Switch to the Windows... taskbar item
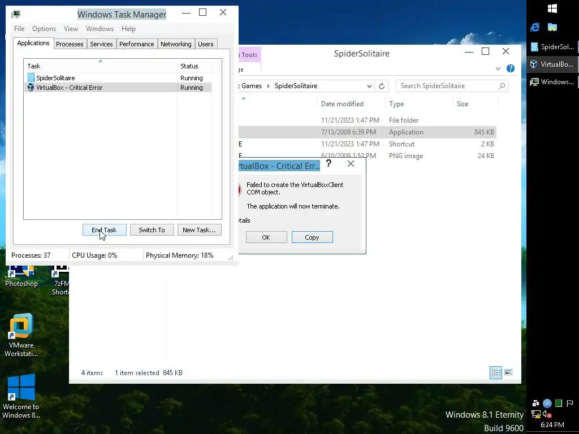The height and width of the screenshot is (434, 579). [552, 82]
